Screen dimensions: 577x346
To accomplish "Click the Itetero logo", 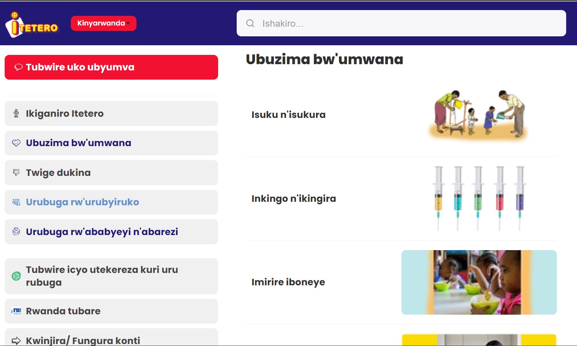I will pyautogui.click(x=32, y=24).
